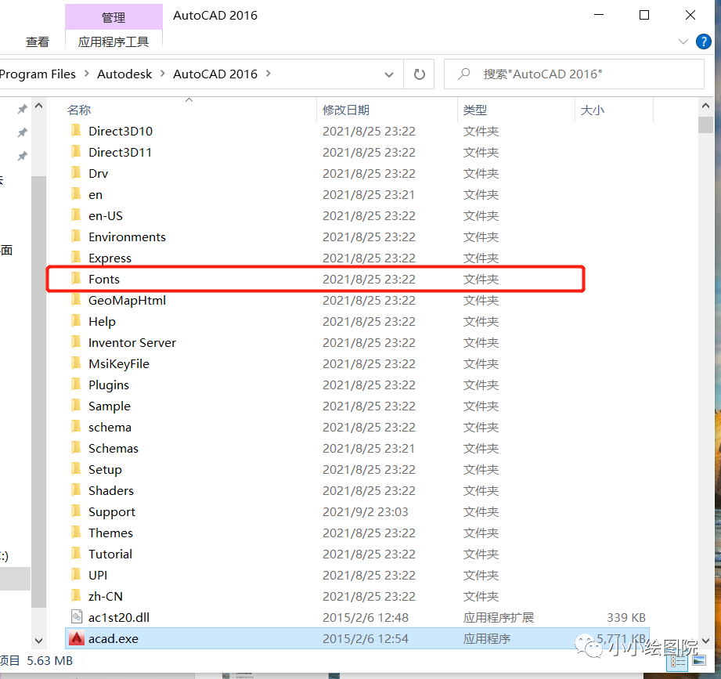The height and width of the screenshot is (679, 721).
Task: Sort files by 大小 column
Action: 593,110
